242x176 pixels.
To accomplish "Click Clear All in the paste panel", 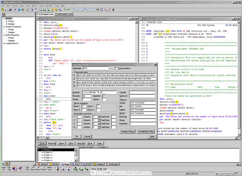I will click(80, 143).
